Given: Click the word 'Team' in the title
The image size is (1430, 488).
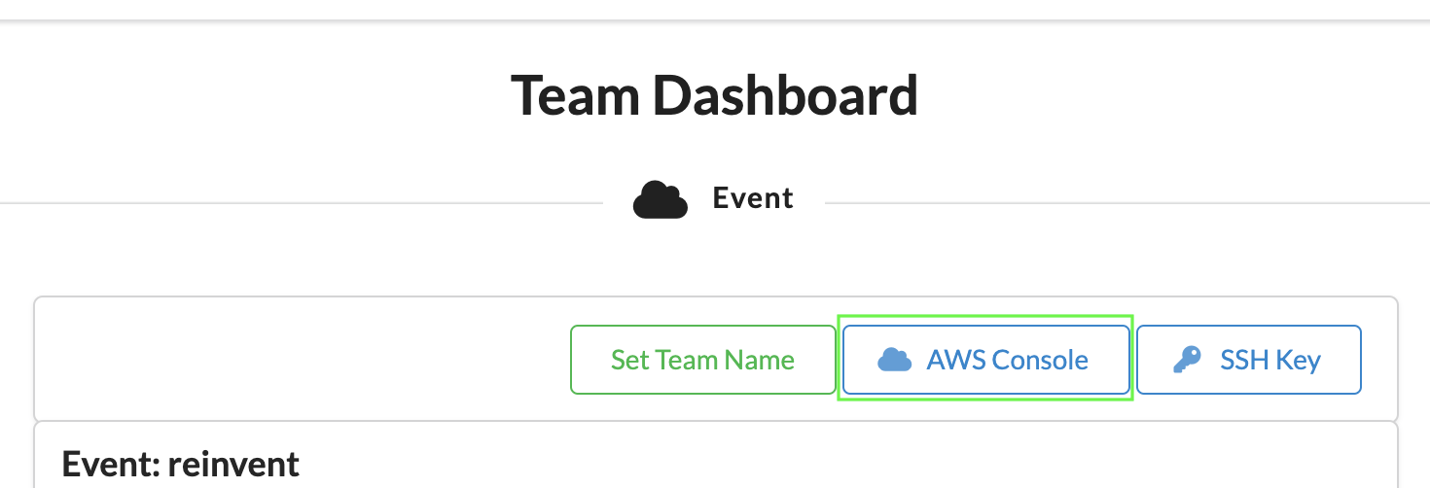Looking at the screenshot, I should pyautogui.click(x=574, y=95).
